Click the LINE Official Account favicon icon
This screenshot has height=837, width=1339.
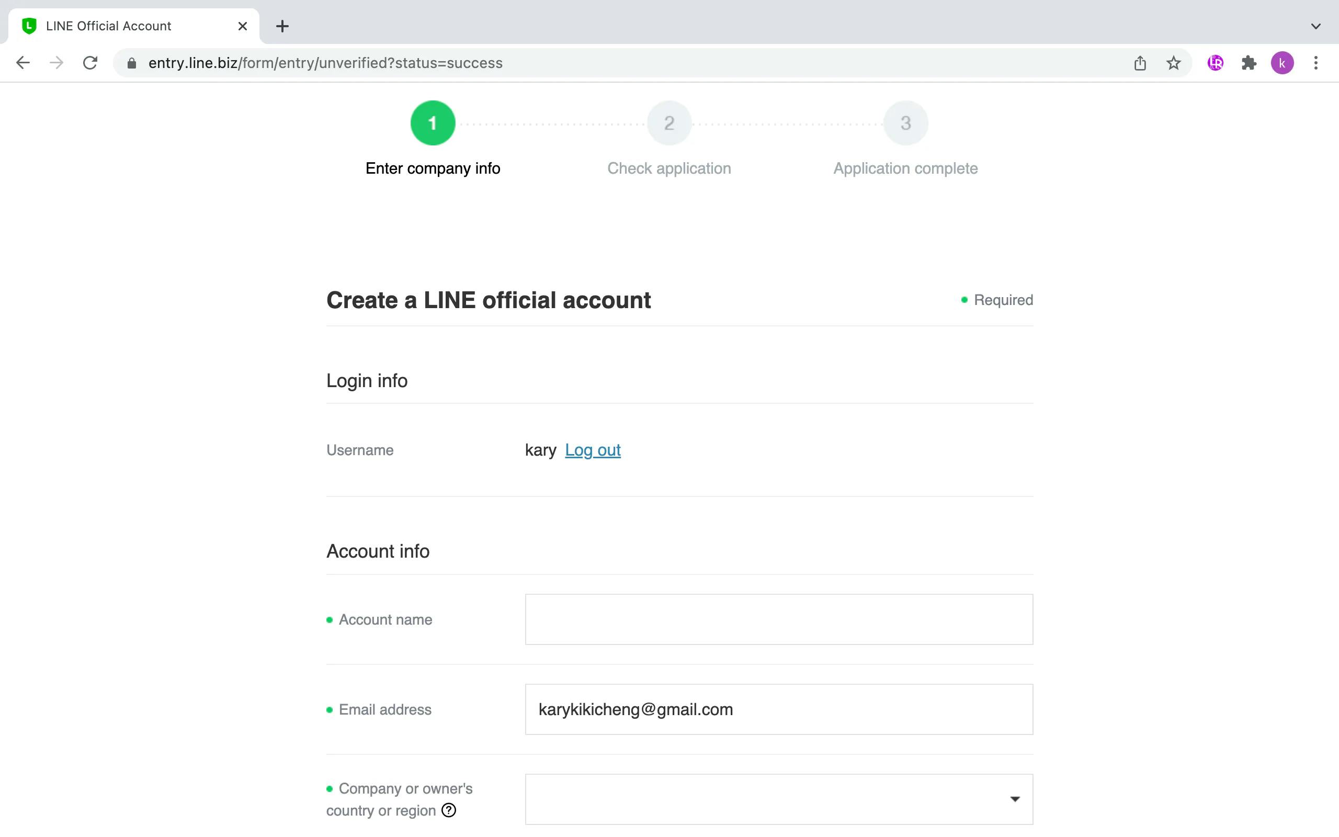(x=28, y=26)
